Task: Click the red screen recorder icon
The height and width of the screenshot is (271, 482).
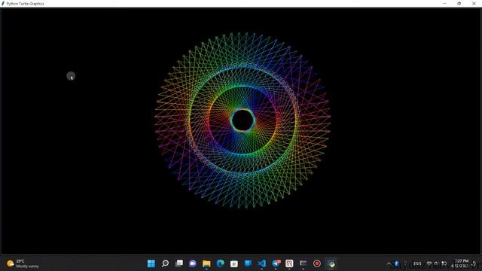Action: pyautogui.click(x=317, y=263)
